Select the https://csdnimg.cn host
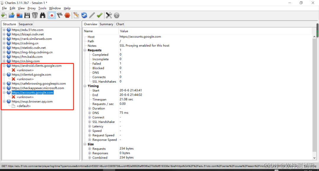This screenshot has width=319, height=171. [x=25, y=43]
